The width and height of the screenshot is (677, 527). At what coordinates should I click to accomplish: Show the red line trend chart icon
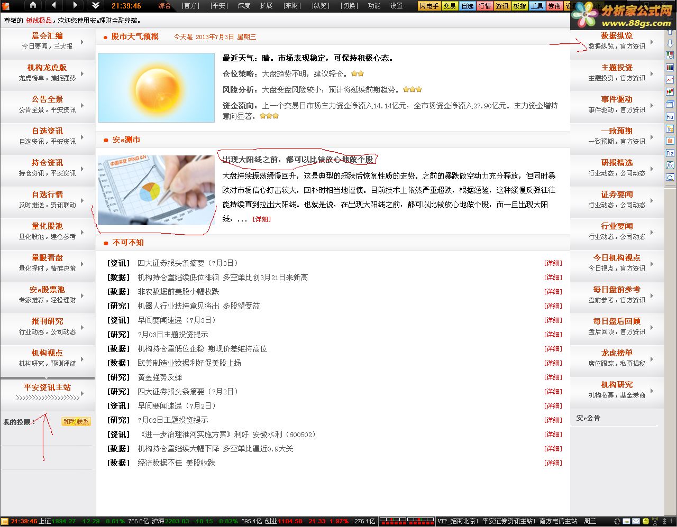click(x=670, y=79)
